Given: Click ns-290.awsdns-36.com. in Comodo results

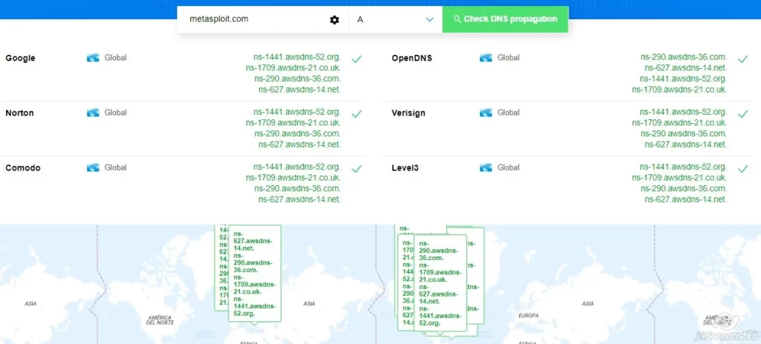Looking at the screenshot, I should (297, 188).
